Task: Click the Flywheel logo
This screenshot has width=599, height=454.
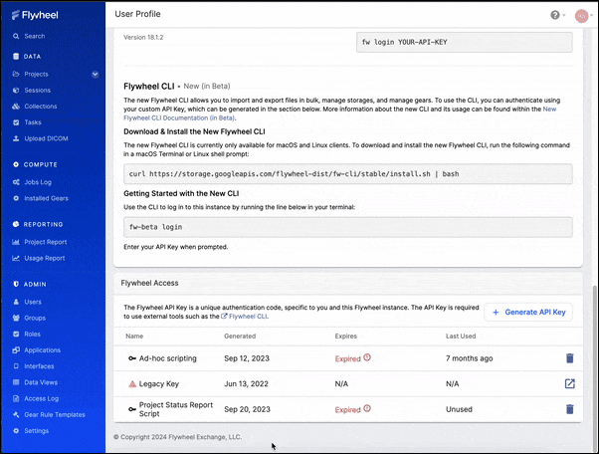Action: click(x=35, y=15)
